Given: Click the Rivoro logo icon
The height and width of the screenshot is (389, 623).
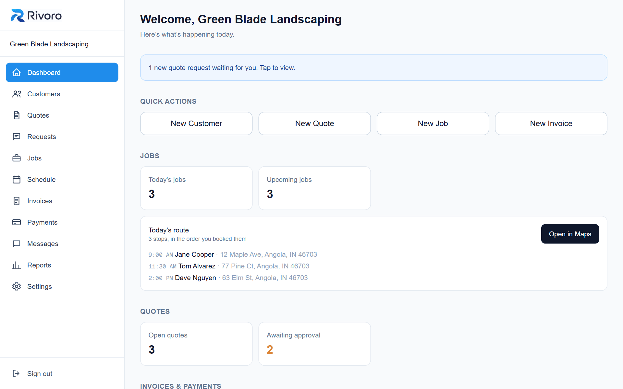Looking at the screenshot, I should click(x=18, y=16).
